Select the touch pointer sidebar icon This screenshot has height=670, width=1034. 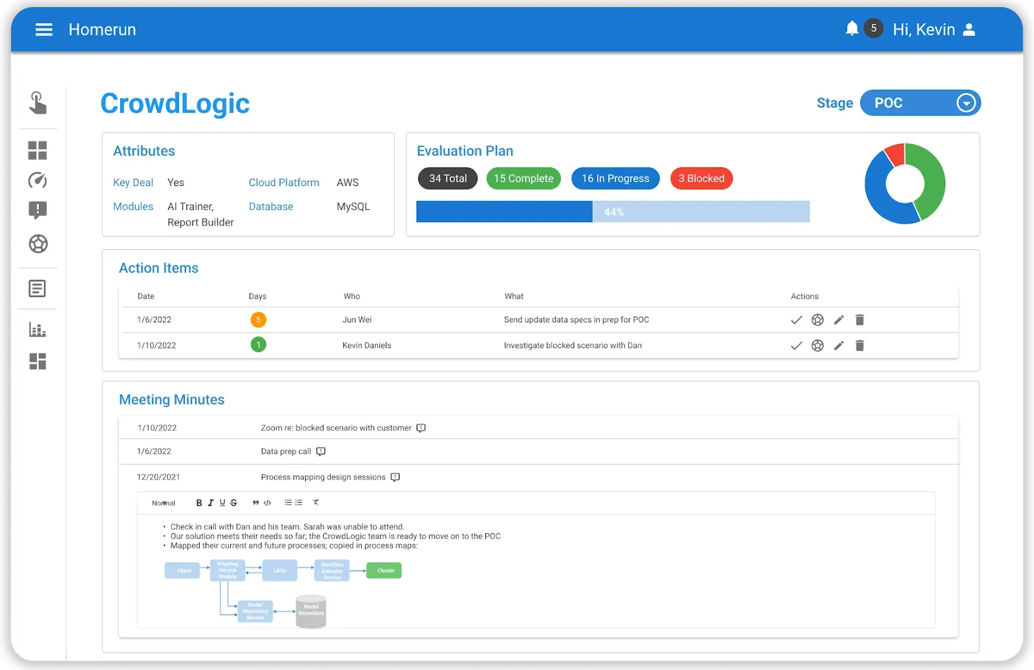click(x=37, y=103)
